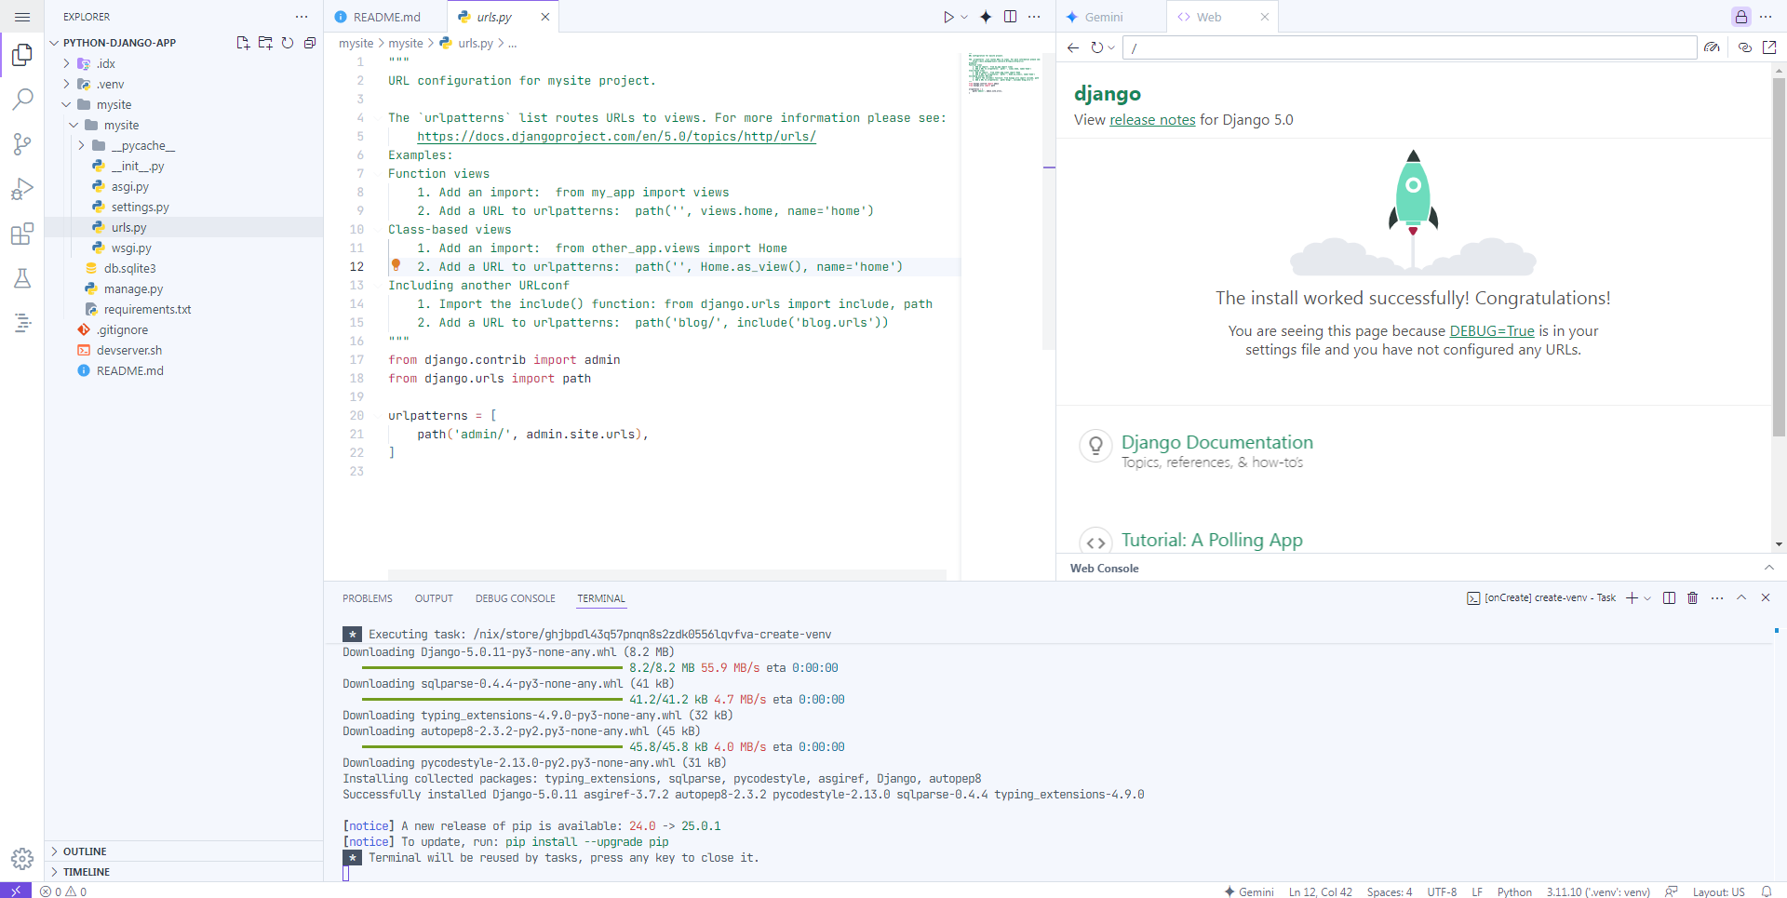The height and width of the screenshot is (898, 1787).
Task: Open the Django Documentation link
Action: pos(1216,443)
